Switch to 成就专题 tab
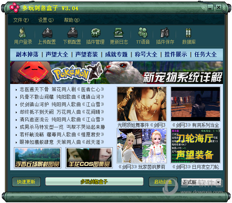This screenshot has height=203, width=232. pyautogui.click(x=117, y=54)
